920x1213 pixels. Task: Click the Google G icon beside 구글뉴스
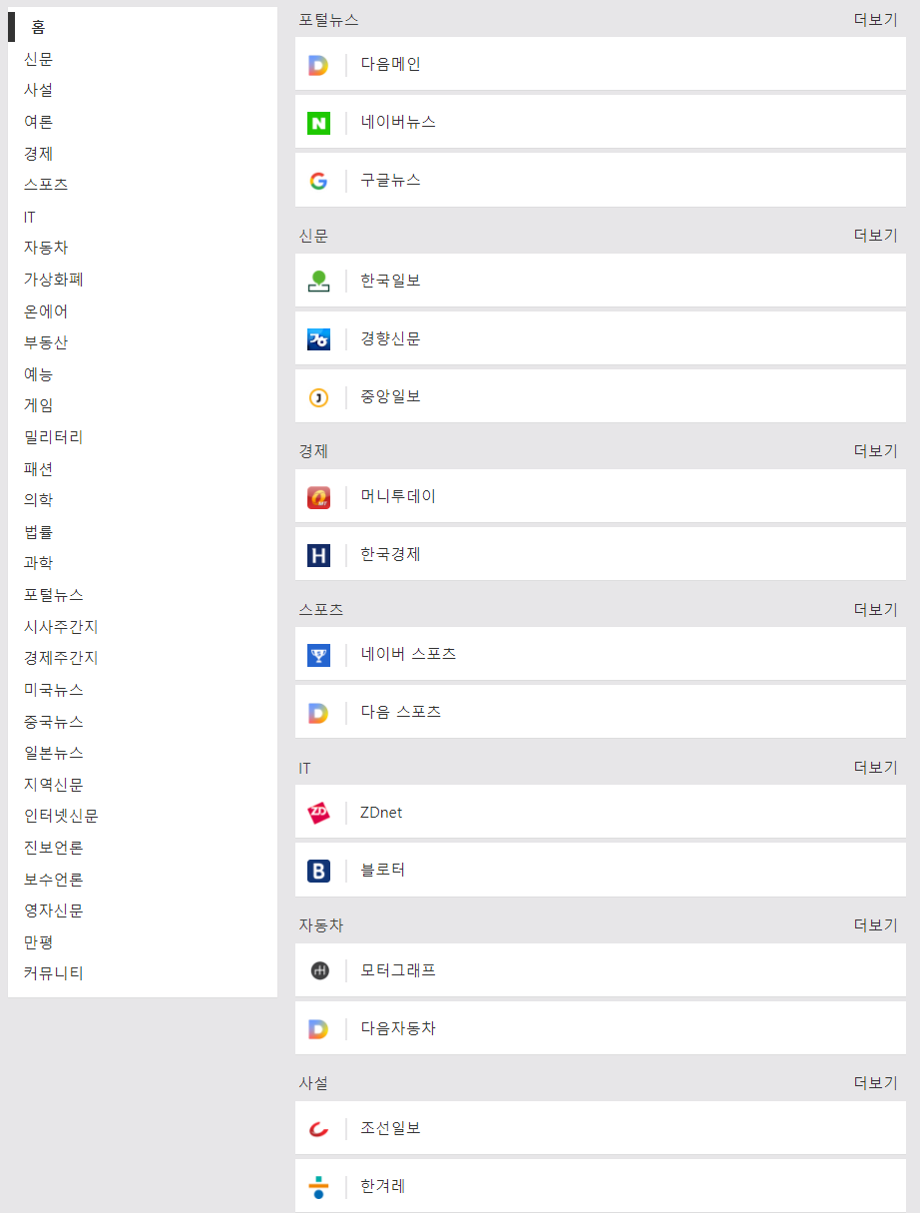[x=318, y=181]
